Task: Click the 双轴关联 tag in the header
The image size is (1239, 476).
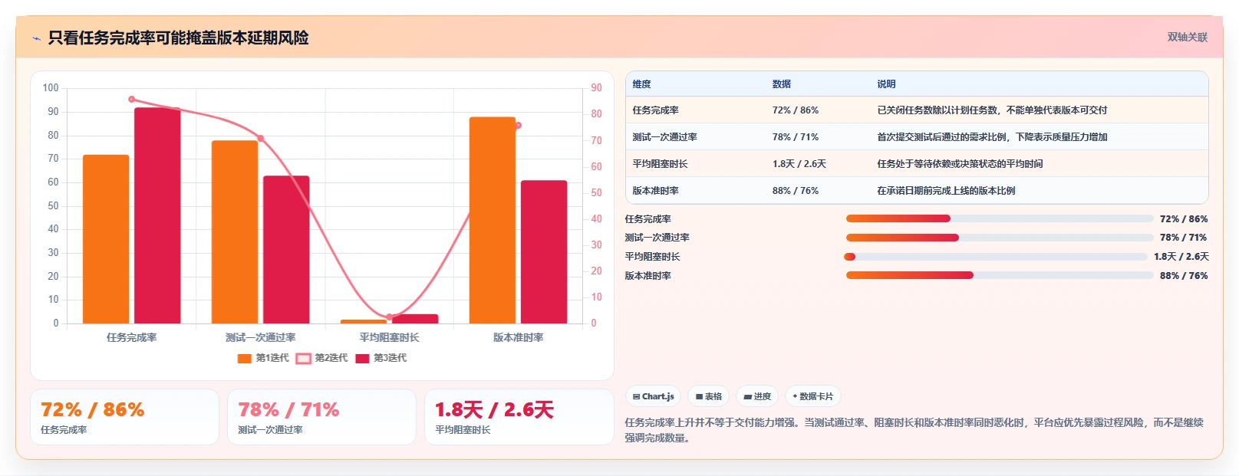Action: pyautogui.click(x=1187, y=37)
